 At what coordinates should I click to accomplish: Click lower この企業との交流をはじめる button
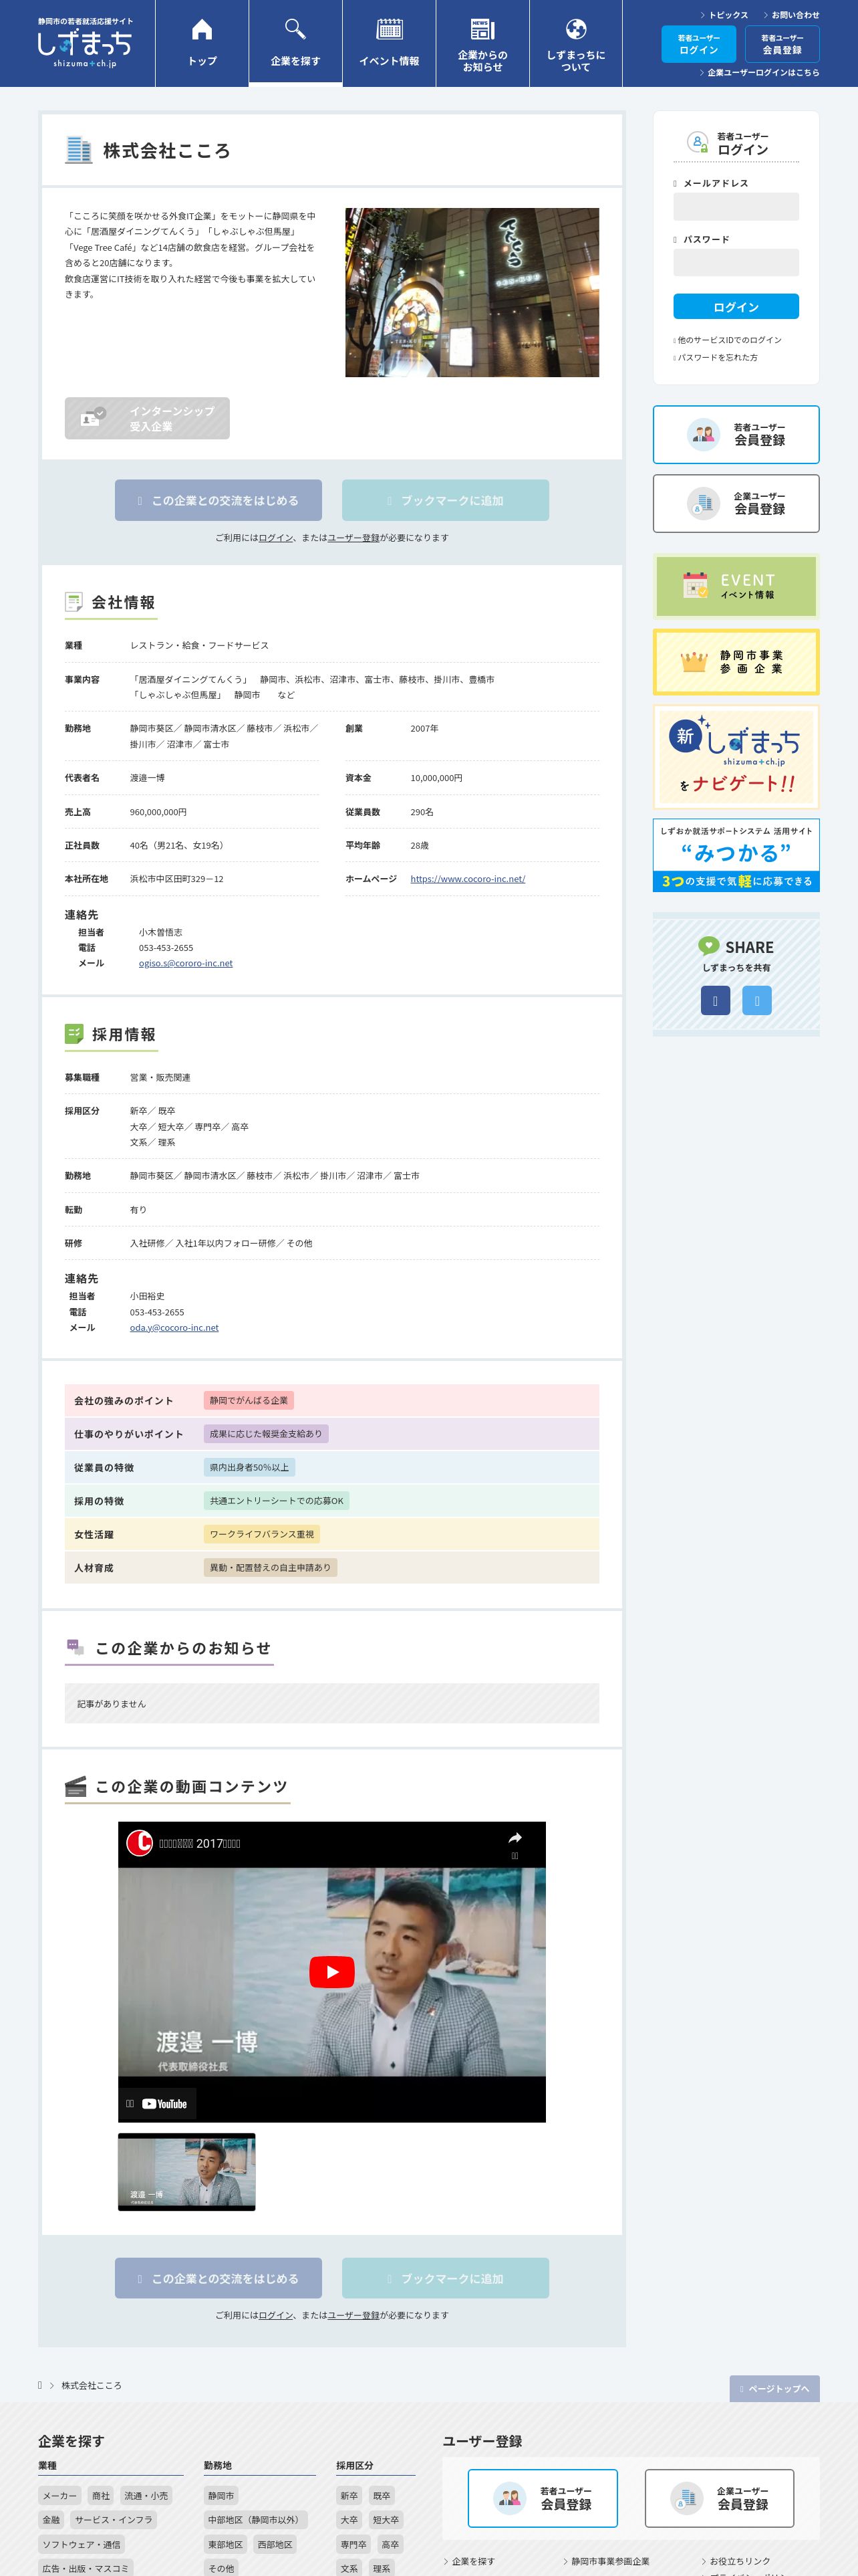pos(218,2278)
